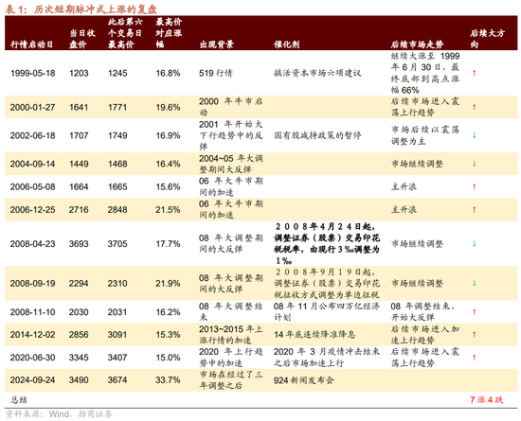521x421 pixels.
Task: Click the 总结 row label
Action: coord(19,400)
